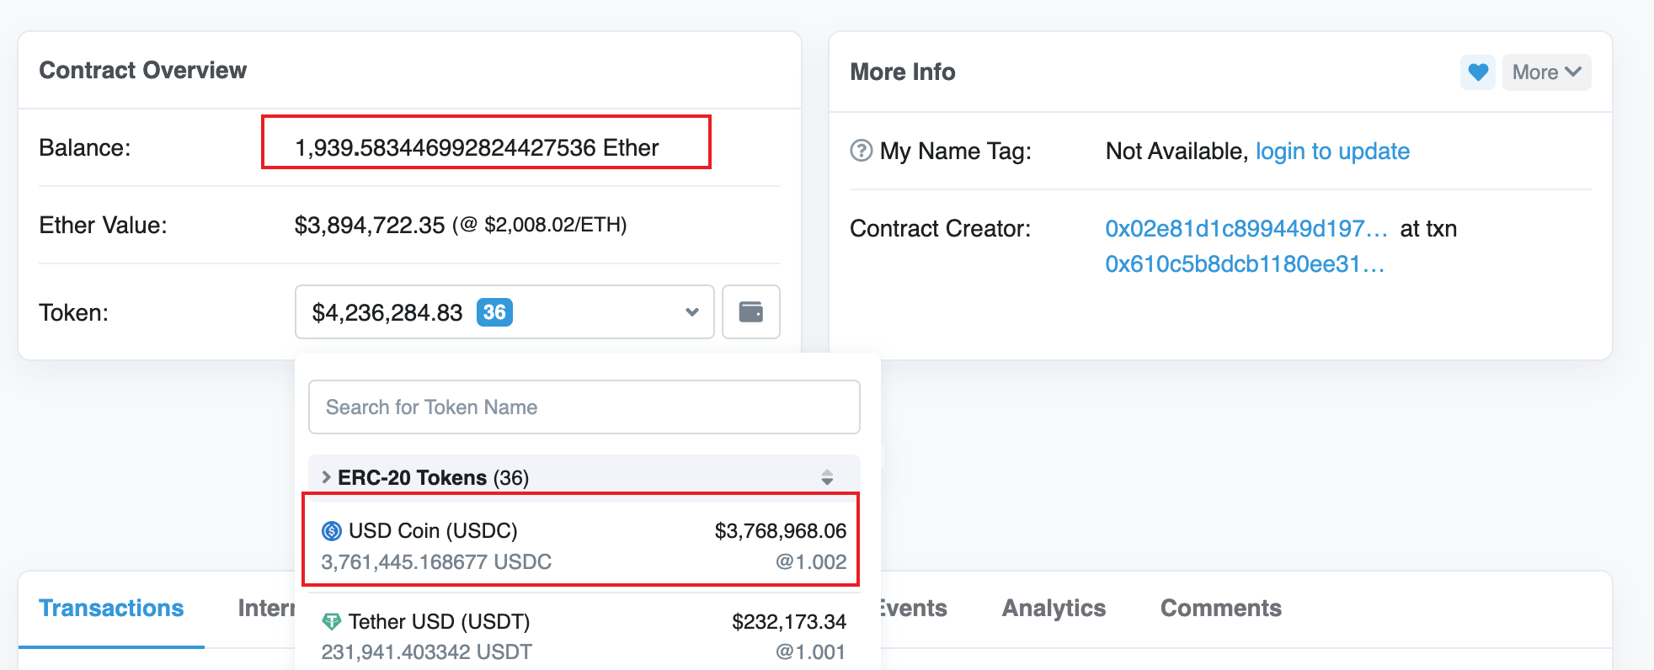Image resolution: width=1654 pixels, height=670 pixels.
Task: Click the Contract Overview heading
Action: pos(143,70)
